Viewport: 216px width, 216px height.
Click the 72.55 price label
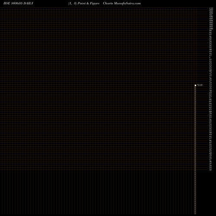pyautogui.click(x=200, y=85)
